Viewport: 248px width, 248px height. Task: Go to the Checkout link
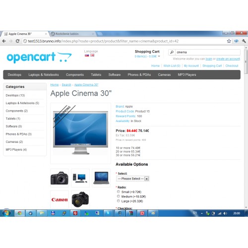pyautogui.click(x=232, y=66)
